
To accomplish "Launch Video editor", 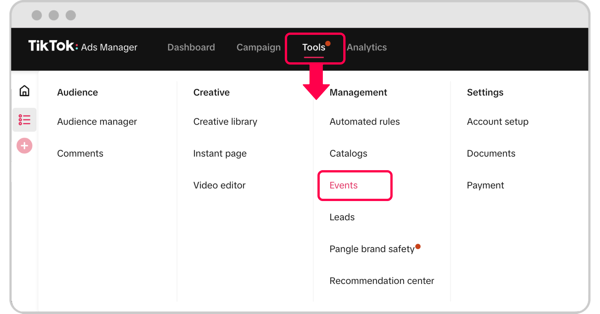I will point(219,185).
